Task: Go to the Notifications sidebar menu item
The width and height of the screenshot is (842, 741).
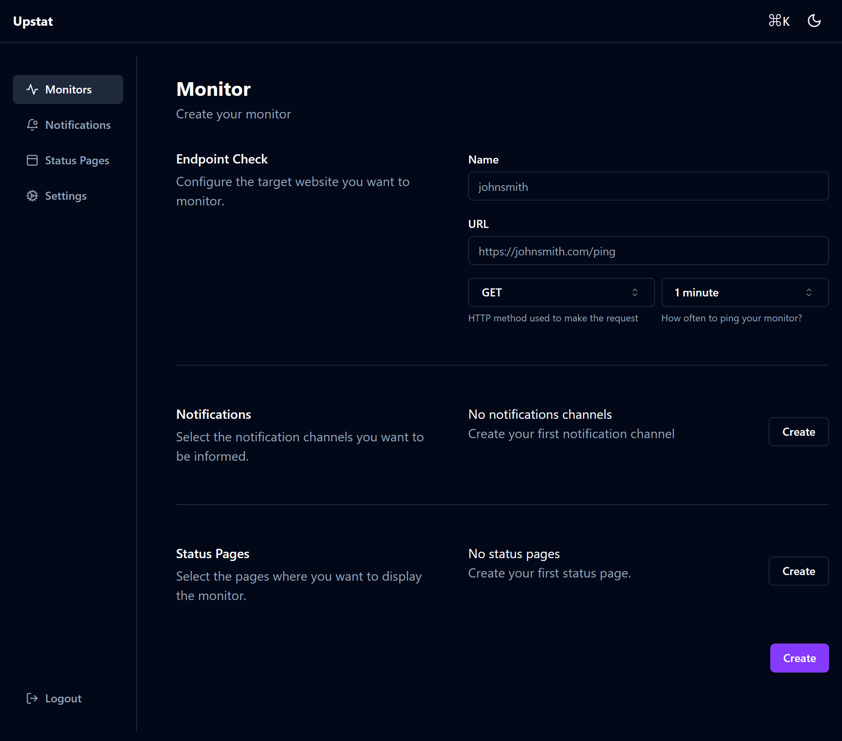Action: point(77,125)
